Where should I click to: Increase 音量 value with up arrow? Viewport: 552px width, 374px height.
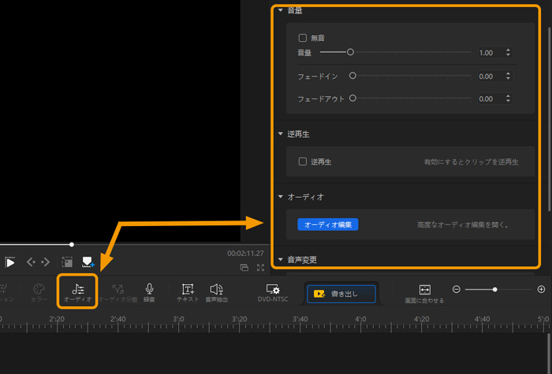[x=508, y=50]
